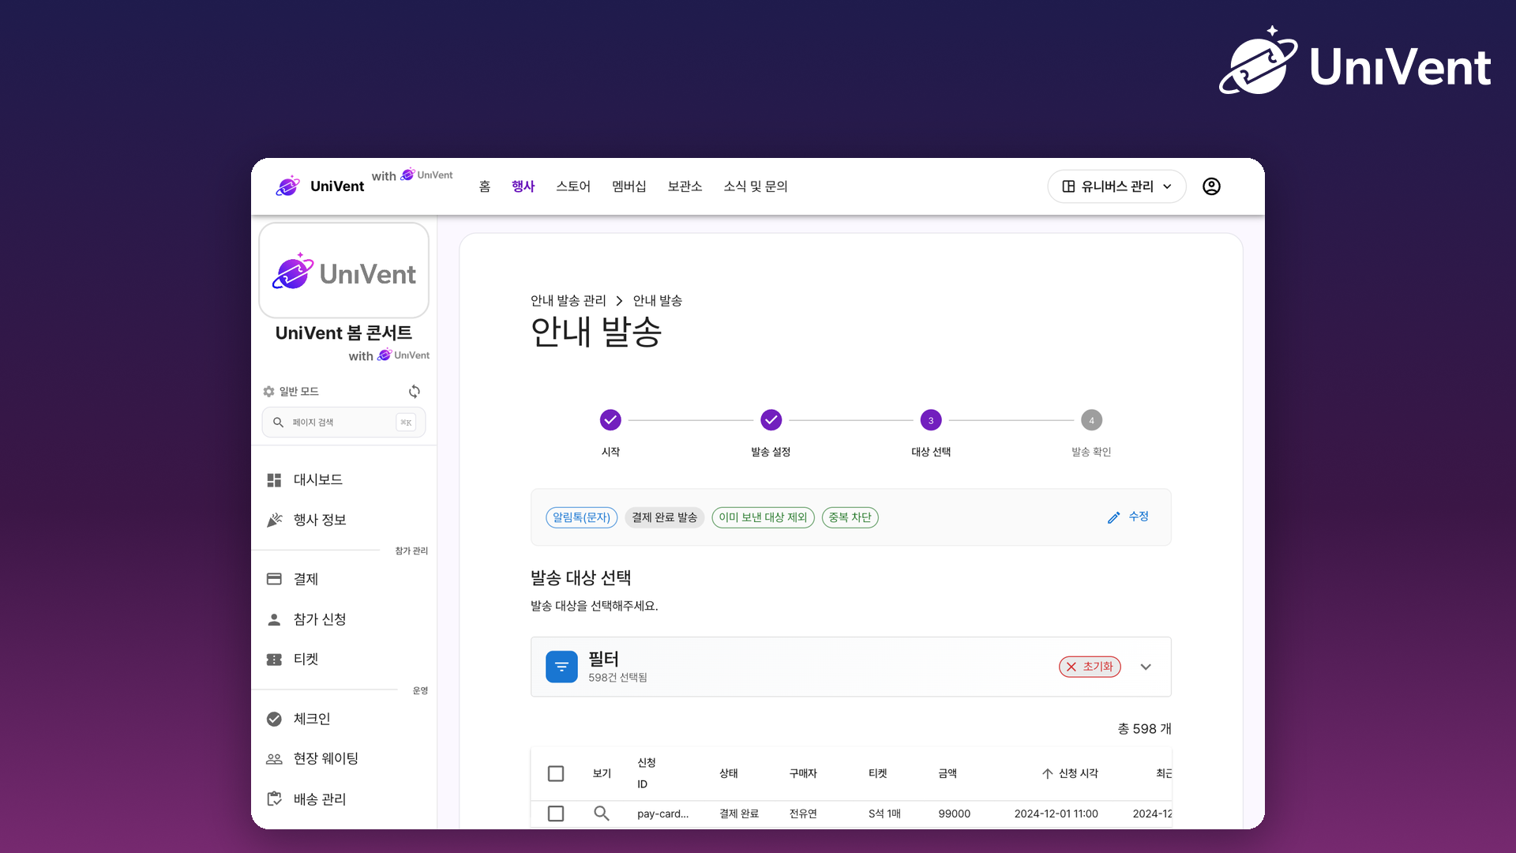Viewport: 1516px width, 853px height.
Task: Click the 대상 선택 step 3 circle
Action: coord(931,420)
